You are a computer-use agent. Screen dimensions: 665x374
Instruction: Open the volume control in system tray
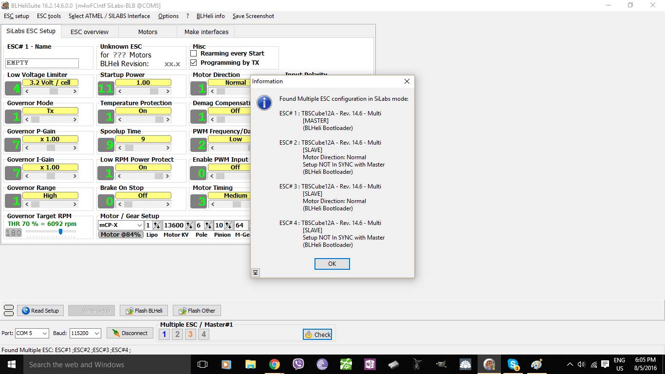coord(581,364)
